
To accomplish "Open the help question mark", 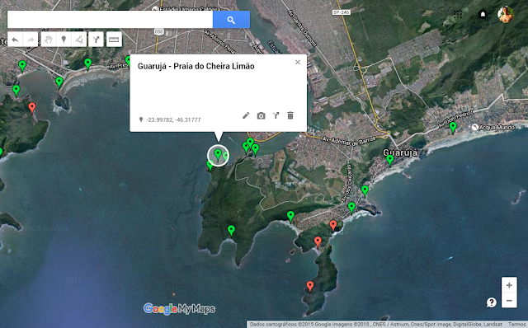I will tap(492, 302).
